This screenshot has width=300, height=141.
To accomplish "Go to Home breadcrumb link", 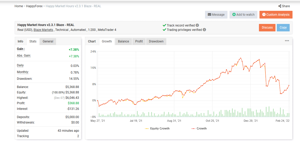I will (x=19, y=6).
